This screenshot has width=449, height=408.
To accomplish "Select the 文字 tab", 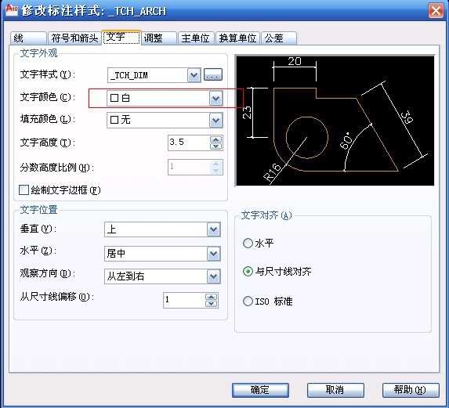I will coord(121,37).
